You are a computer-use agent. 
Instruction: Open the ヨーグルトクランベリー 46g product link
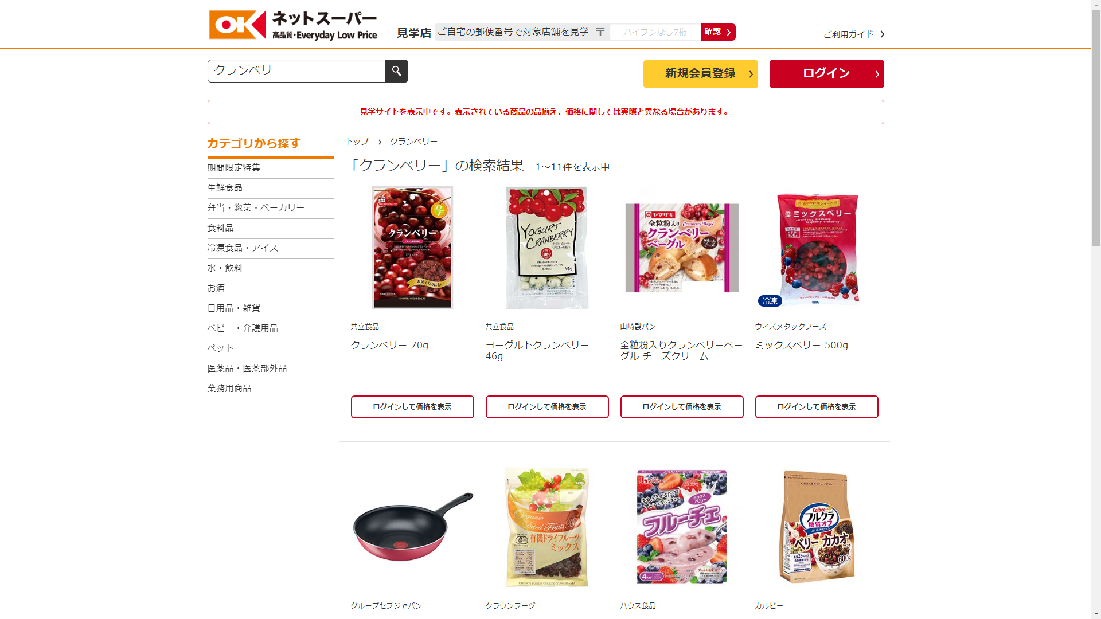click(537, 350)
